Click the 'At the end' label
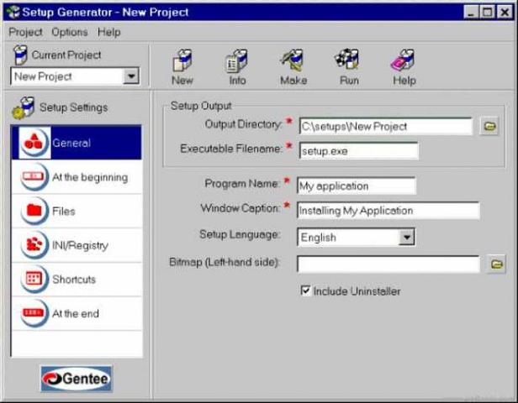Viewport: 518px width, 403px height. 76,313
